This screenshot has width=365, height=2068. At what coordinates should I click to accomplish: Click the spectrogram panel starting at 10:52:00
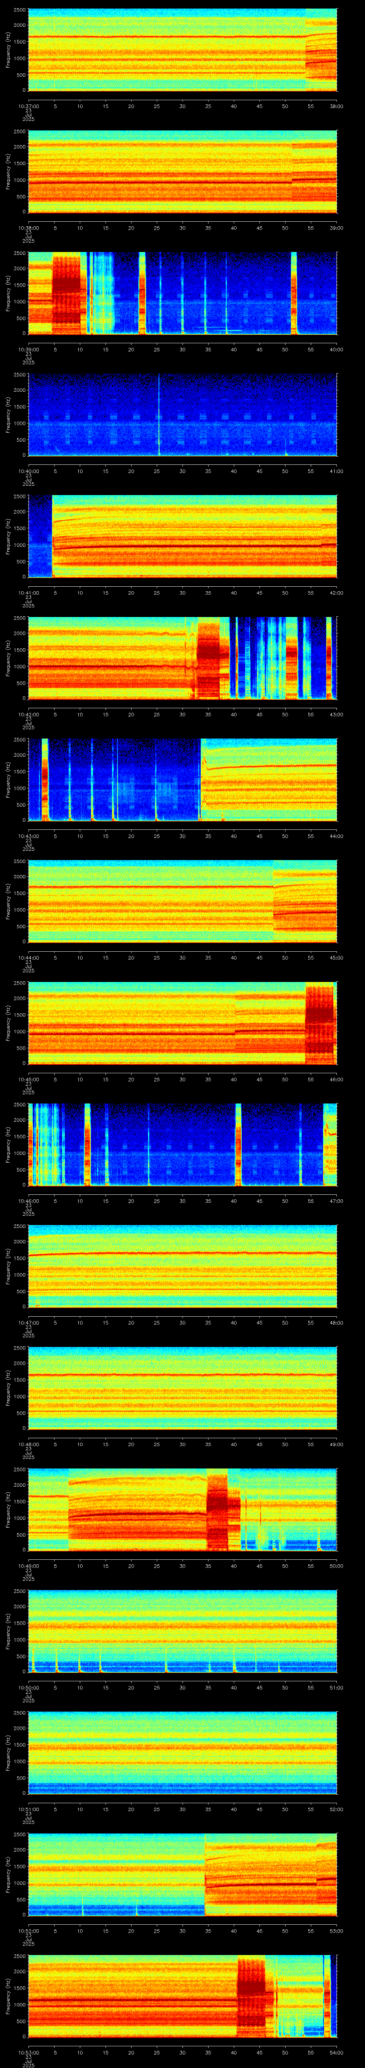coord(182,1874)
